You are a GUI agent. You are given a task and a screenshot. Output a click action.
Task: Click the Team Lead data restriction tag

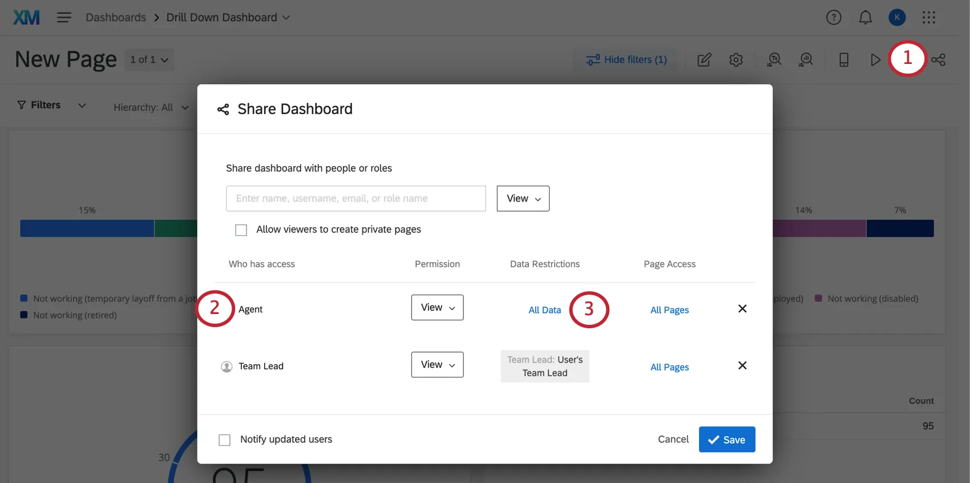coord(544,367)
